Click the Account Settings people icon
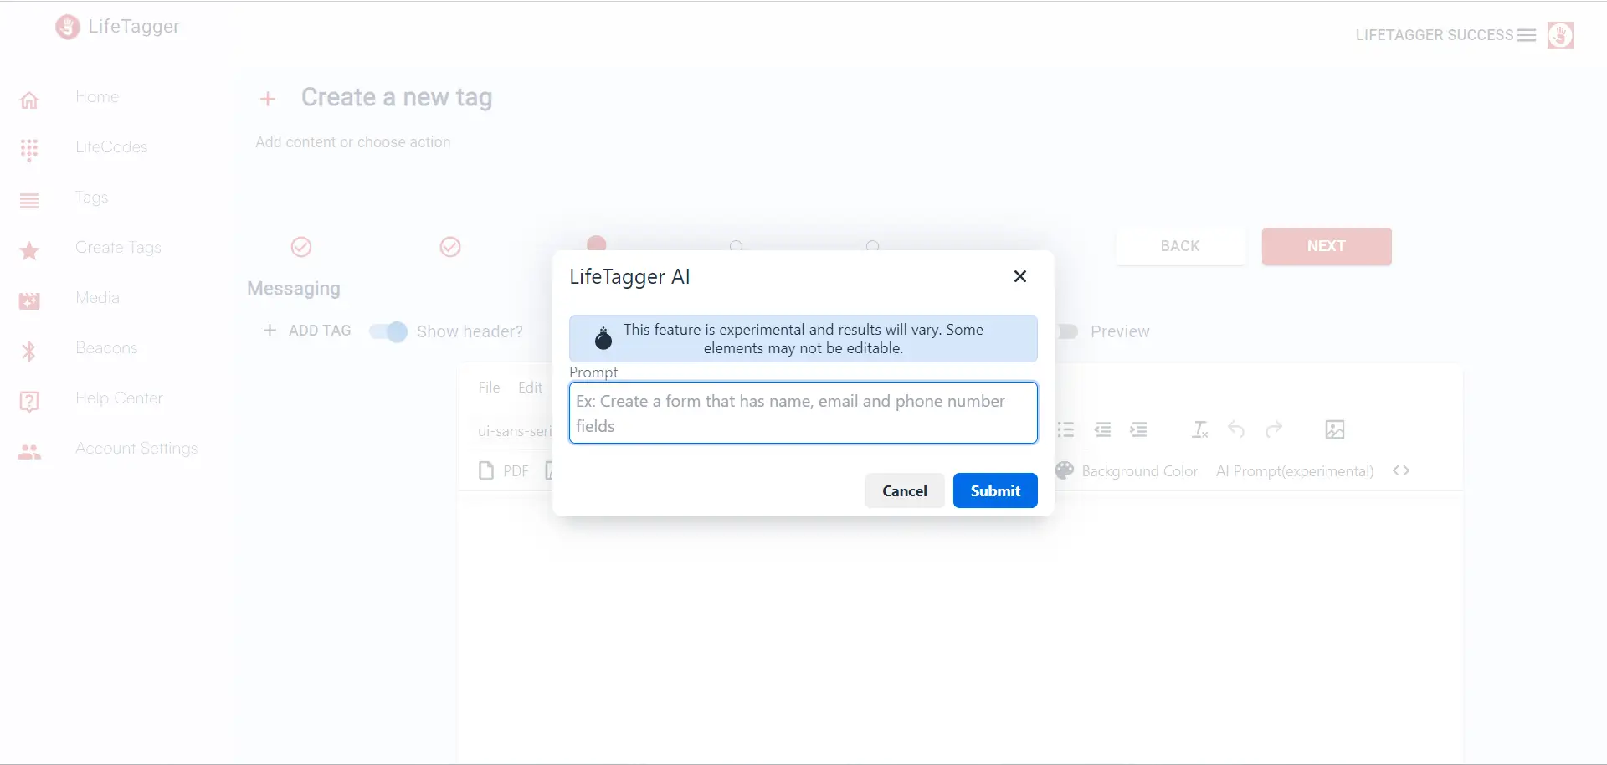The image size is (1607, 765). tap(29, 452)
